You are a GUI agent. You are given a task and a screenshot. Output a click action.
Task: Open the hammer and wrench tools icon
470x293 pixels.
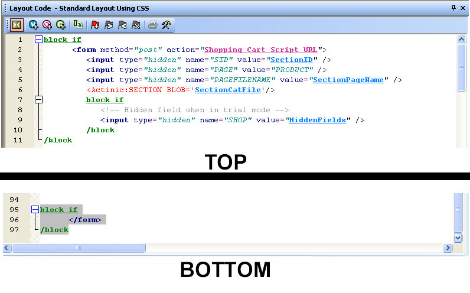[167, 25]
